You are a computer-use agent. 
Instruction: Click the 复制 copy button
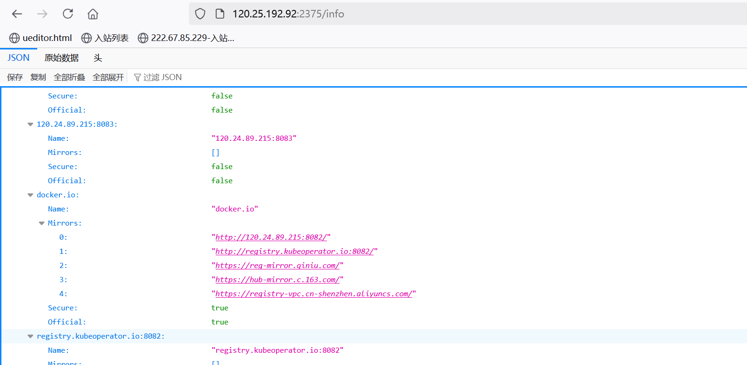38,77
